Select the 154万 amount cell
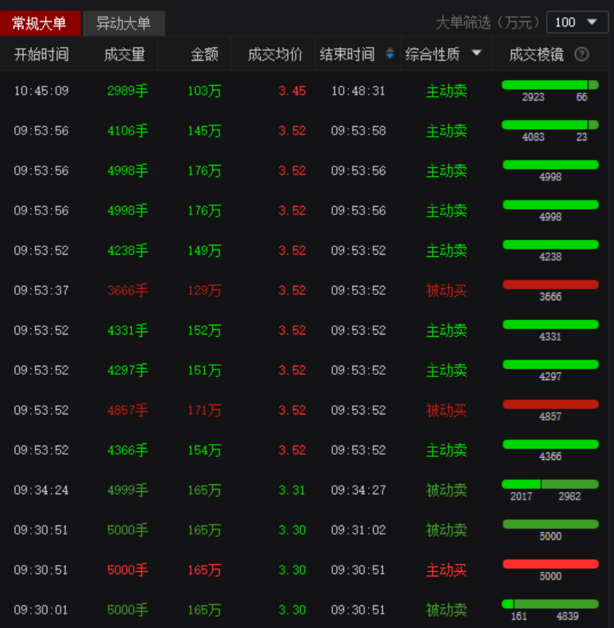 click(205, 450)
